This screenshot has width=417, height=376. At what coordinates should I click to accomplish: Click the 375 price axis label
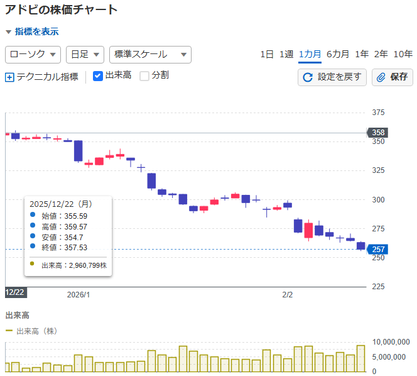coord(378,113)
